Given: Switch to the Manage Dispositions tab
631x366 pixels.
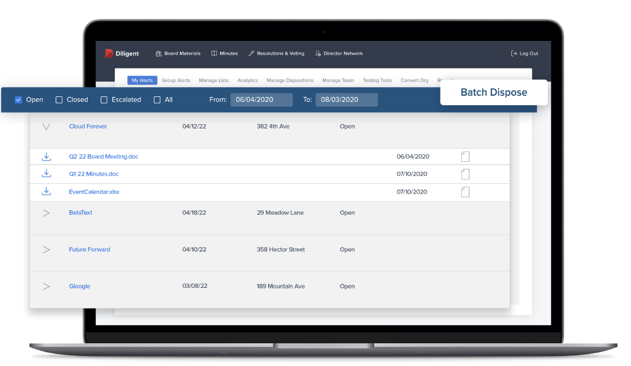Looking at the screenshot, I should [x=290, y=81].
